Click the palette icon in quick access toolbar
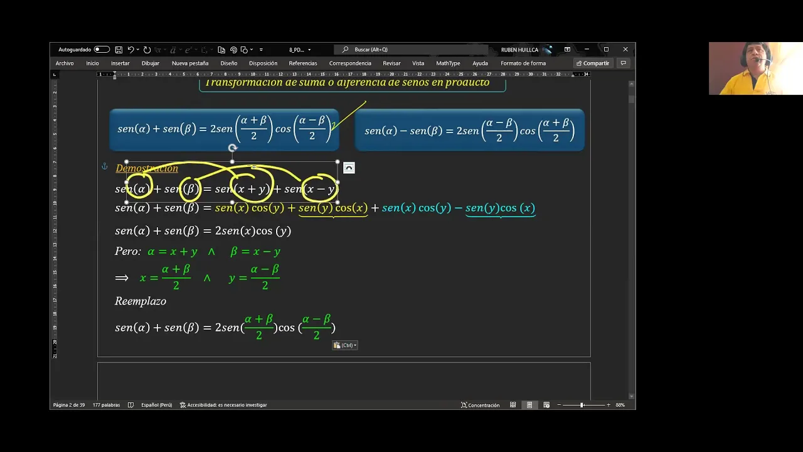This screenshot has width=803, height=452. [233, 50]
